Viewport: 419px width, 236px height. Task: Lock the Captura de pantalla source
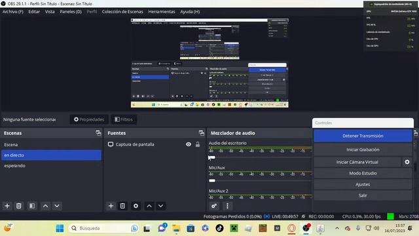tap(198, 144)
